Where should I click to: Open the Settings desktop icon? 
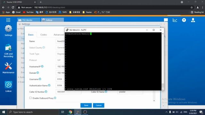pyautogui.click(x=8, y=31)
